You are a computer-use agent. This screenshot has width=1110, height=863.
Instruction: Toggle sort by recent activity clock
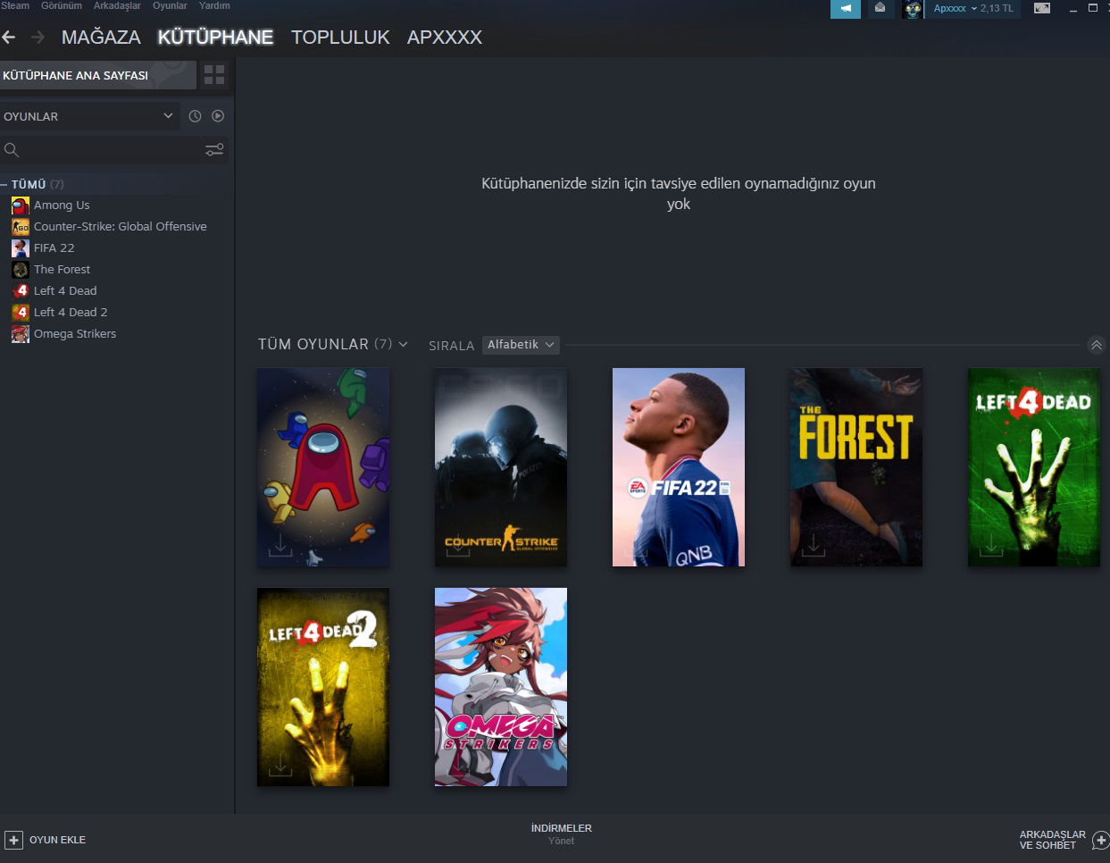point(195,116)
